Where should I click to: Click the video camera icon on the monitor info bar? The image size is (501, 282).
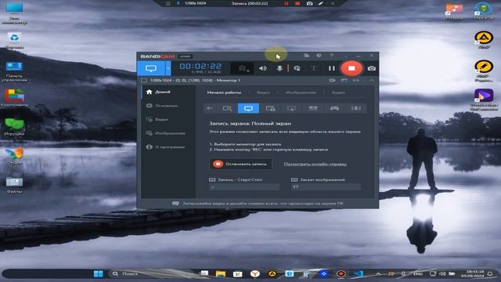332,80
